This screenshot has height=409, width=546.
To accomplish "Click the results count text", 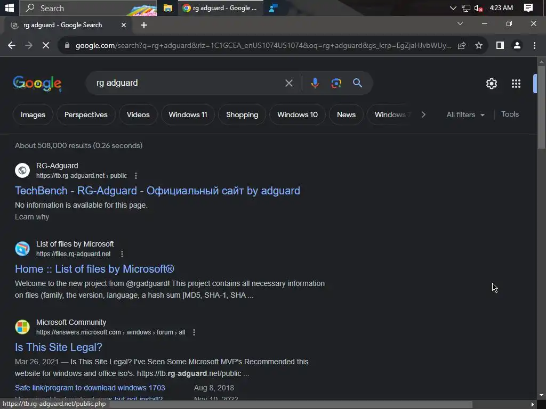I will (x=79, y=145).
